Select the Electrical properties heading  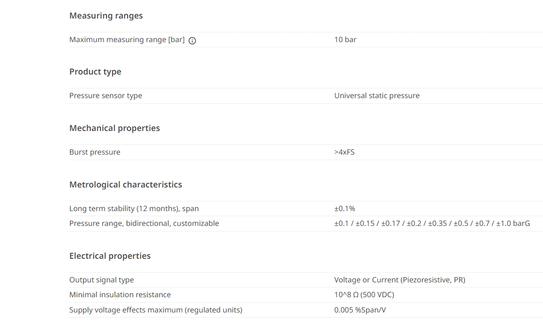click(x=110, y=256)
